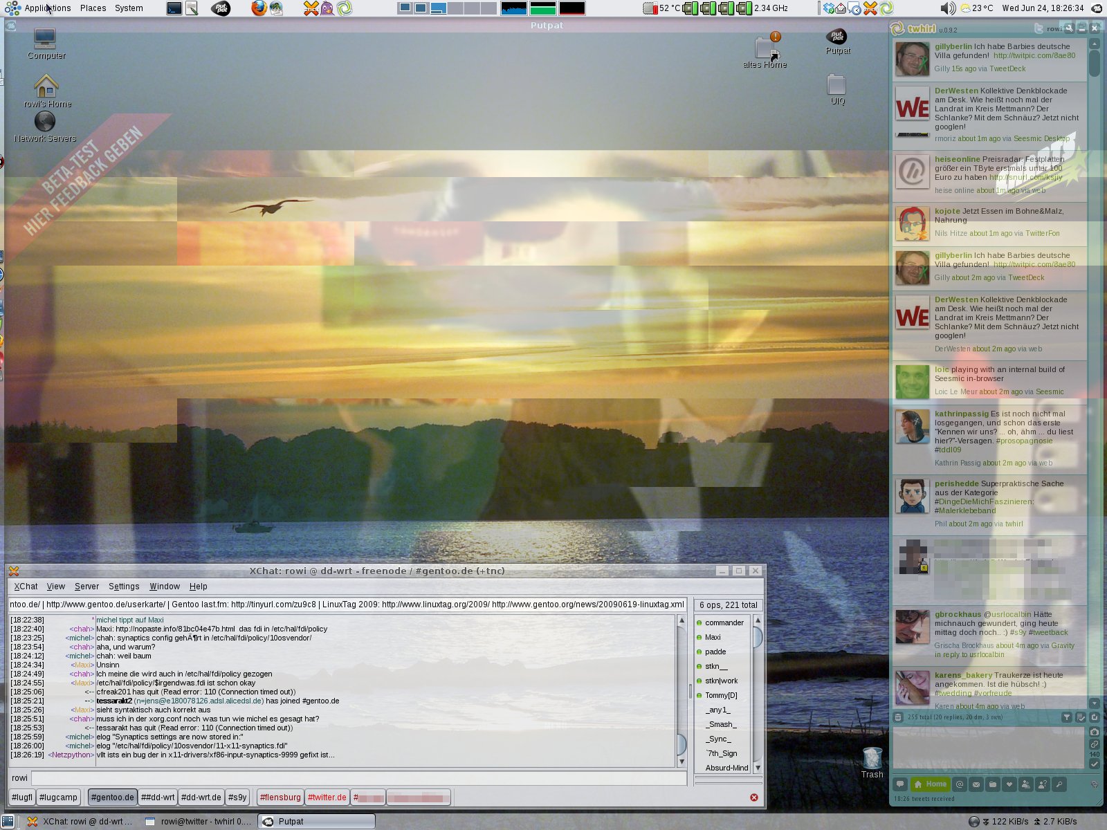
Task: Open the weather applet showing 23 °C
Action: (x=977, y=8)
